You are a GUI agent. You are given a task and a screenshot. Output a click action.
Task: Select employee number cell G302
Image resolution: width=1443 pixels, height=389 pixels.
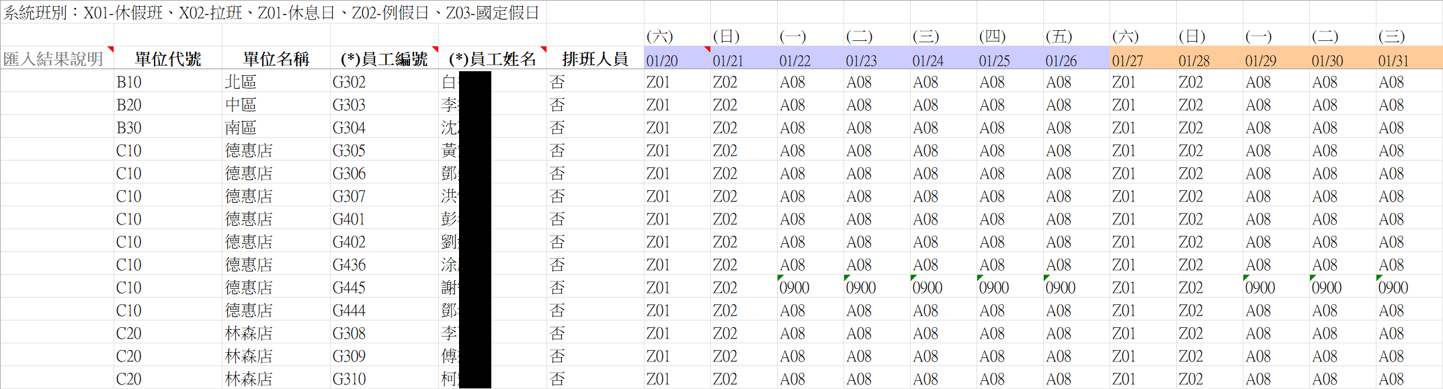[x=349, y=82]
